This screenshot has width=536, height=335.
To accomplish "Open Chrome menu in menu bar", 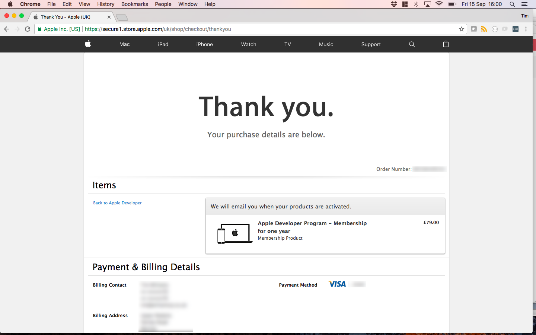I will (30, 4).
